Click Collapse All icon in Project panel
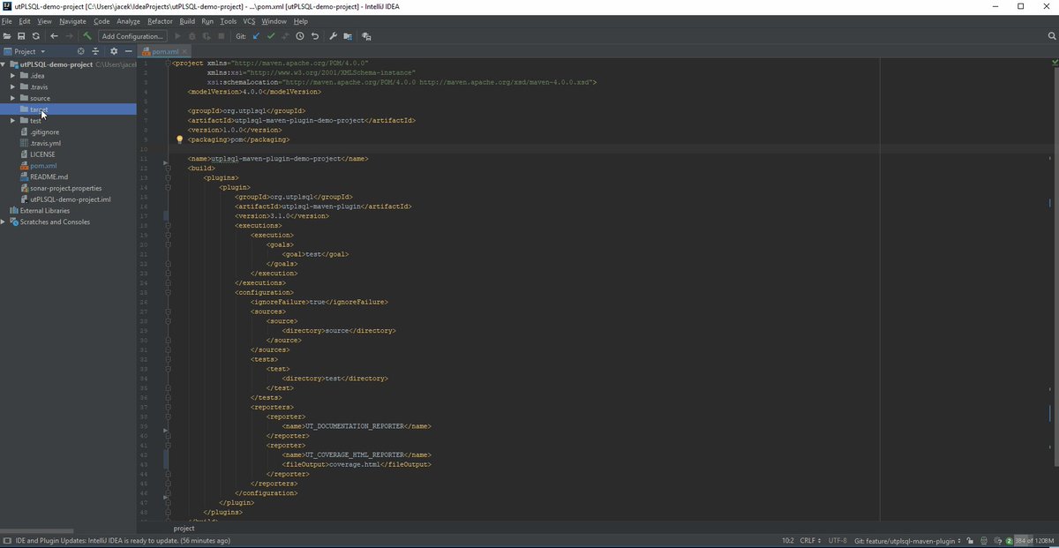 pos(95,51)
